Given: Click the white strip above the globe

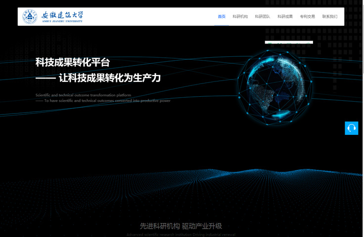Looking at the screenshot, I should 289,42.
